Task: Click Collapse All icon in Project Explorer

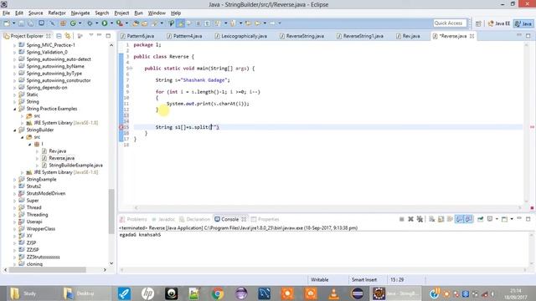Action: pos(59,36)
